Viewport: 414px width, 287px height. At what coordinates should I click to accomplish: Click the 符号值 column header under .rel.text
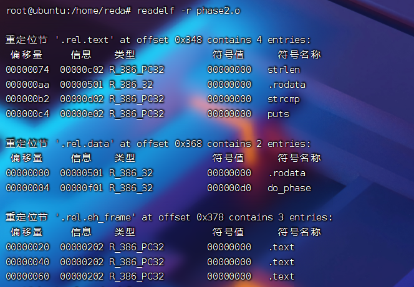(x=228, y=55)
